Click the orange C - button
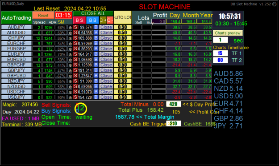The height and width of the screenshot is (166, 279). click(110, 20)
